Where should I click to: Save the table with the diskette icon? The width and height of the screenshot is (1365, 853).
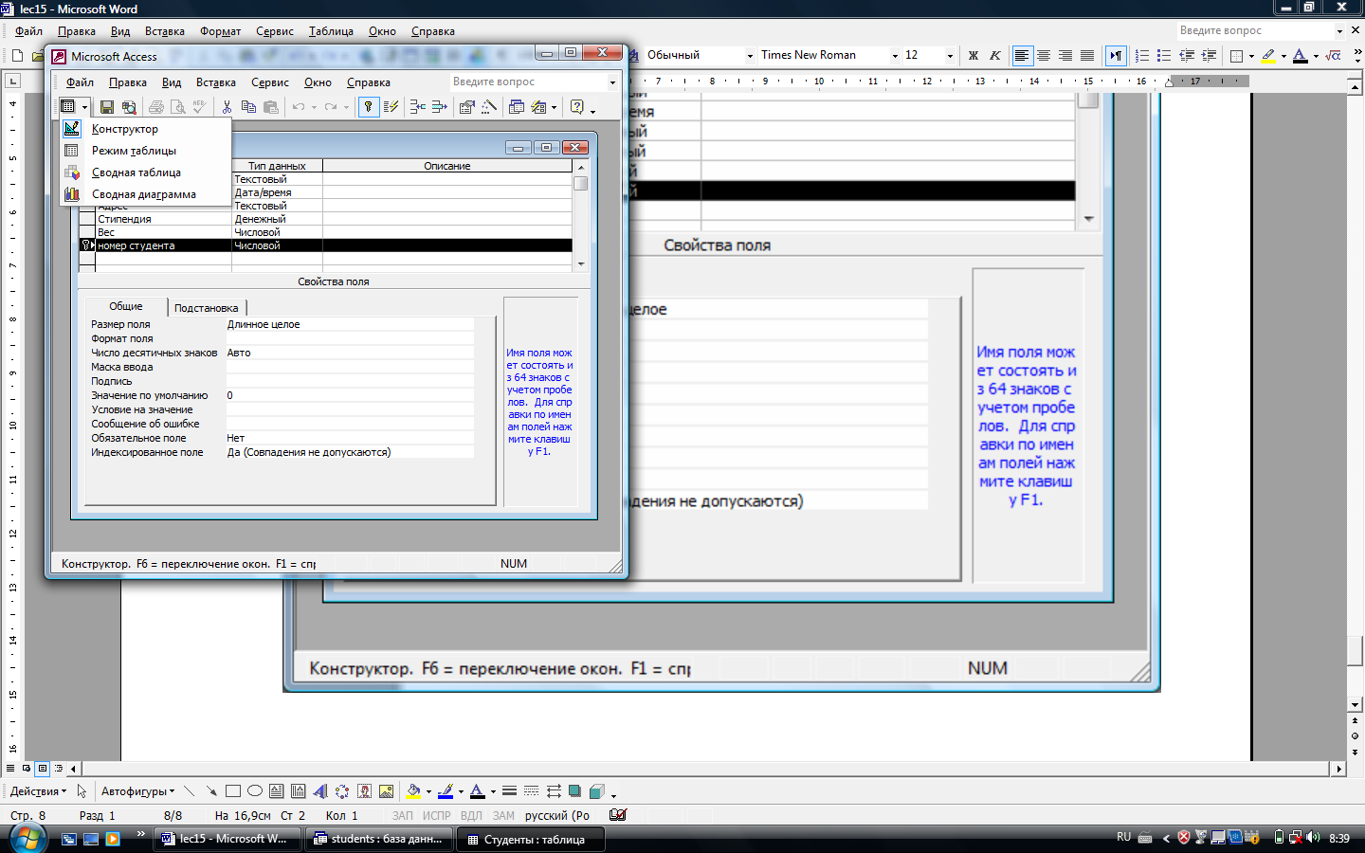point(107,107)
